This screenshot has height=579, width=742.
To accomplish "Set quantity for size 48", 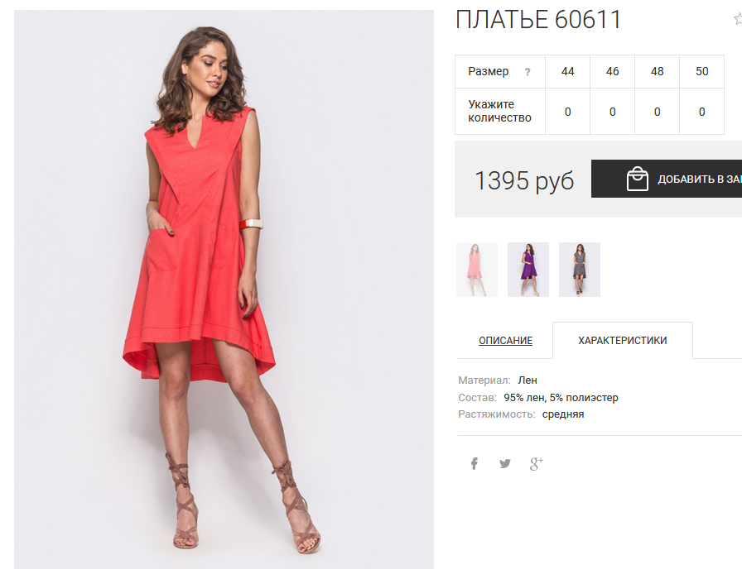I will click(x=657, y=112).
